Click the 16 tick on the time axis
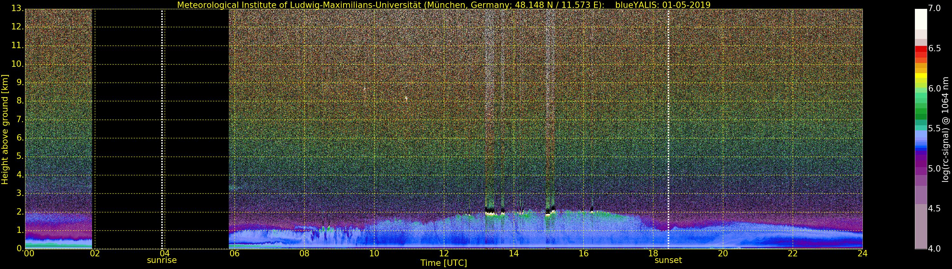 tap(584, 253)
